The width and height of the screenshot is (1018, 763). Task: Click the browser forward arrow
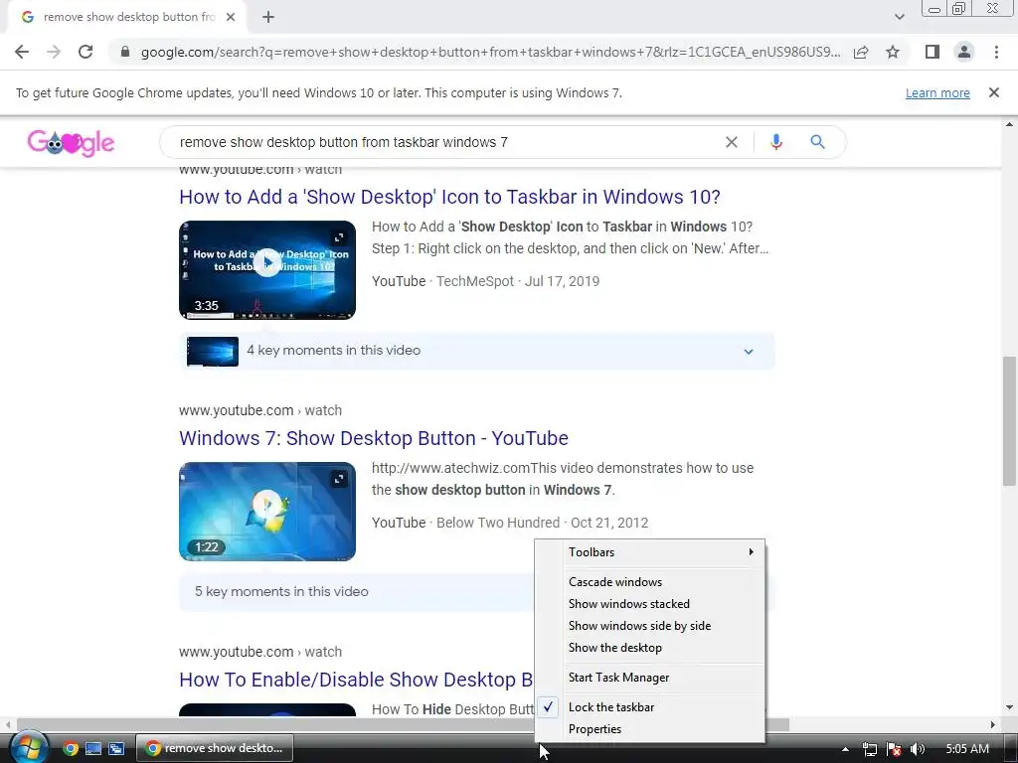(x=54, y=52)
